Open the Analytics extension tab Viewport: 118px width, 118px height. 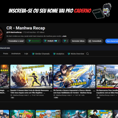(x=59, y=54)
